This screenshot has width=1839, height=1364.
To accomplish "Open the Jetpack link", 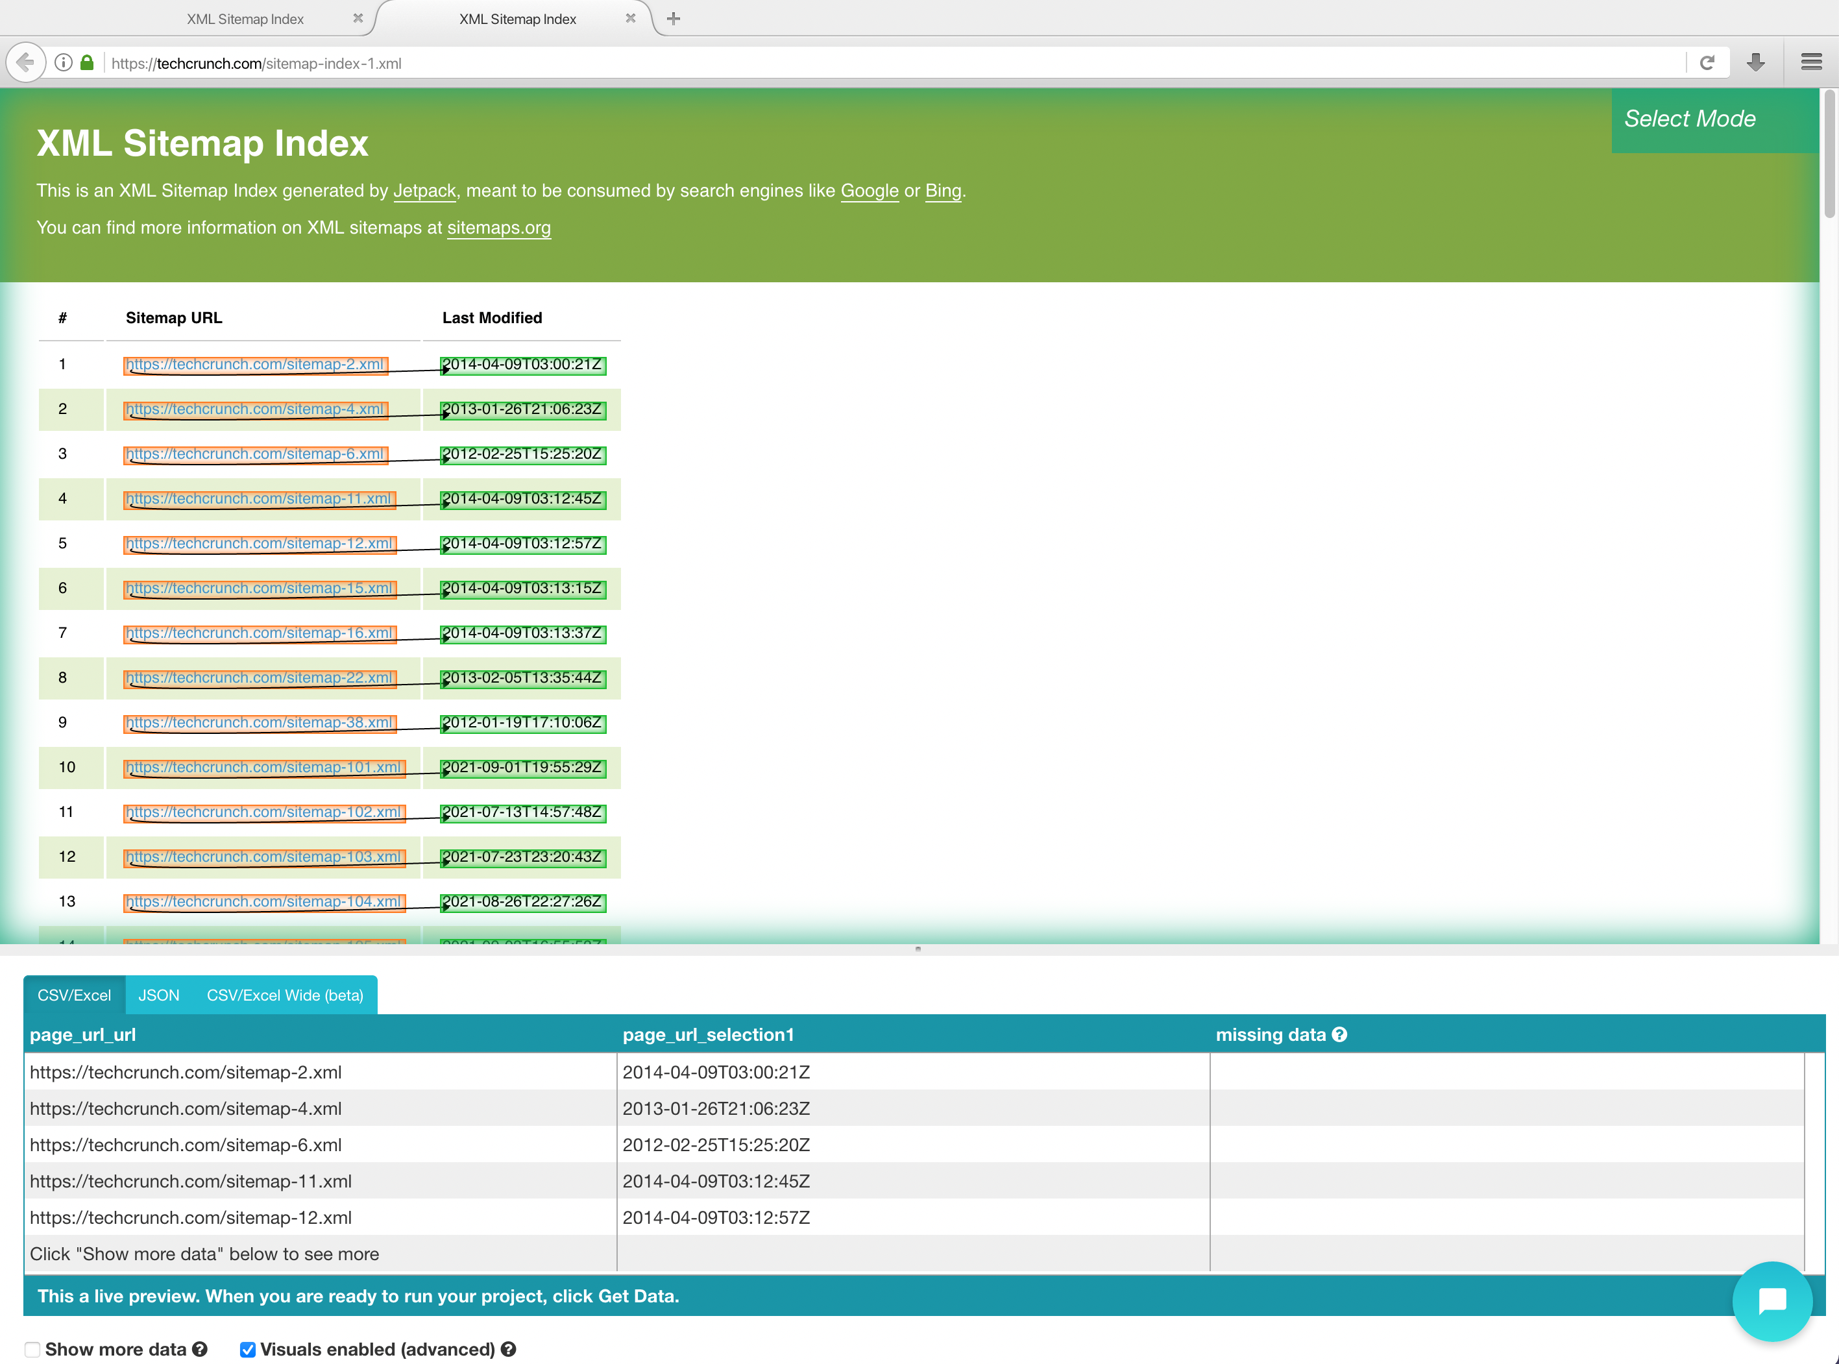I will [x=424, y=191].
